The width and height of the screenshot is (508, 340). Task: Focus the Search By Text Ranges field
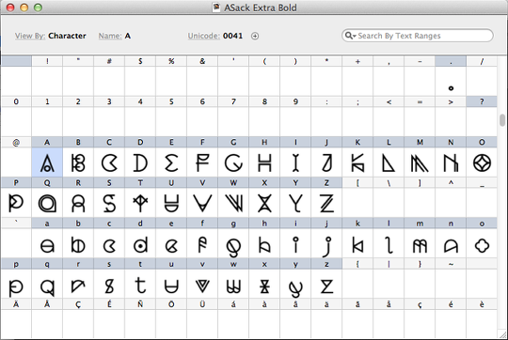coord(418,36)
